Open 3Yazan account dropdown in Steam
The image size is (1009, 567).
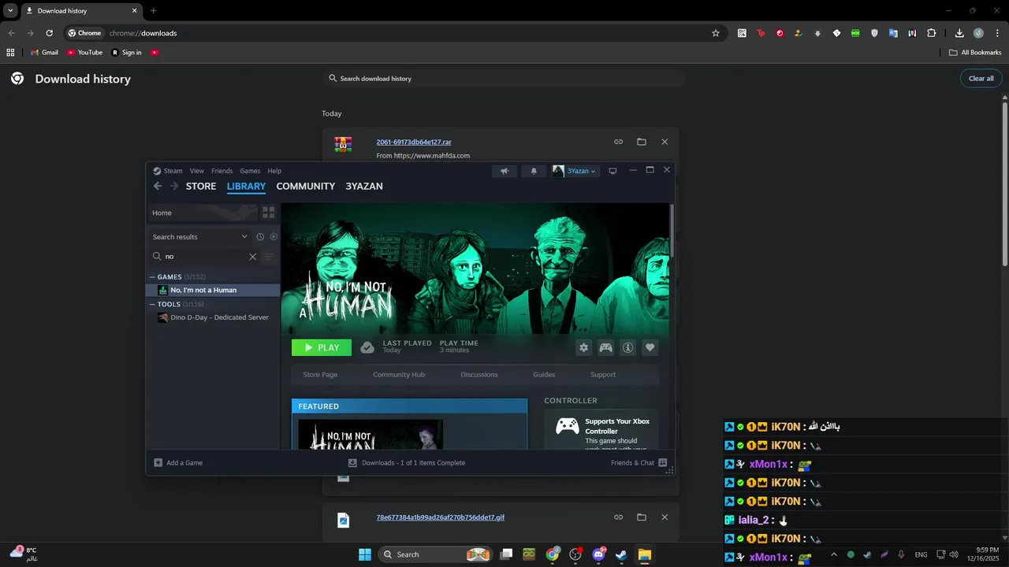click(574, 171)
